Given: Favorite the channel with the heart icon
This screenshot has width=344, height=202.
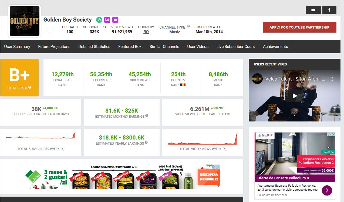Looking at the screenshot, I should tap(50, 31).
